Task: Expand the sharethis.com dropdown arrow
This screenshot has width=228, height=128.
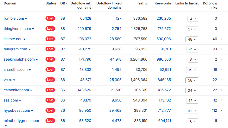Action: (x=30, y=70)
